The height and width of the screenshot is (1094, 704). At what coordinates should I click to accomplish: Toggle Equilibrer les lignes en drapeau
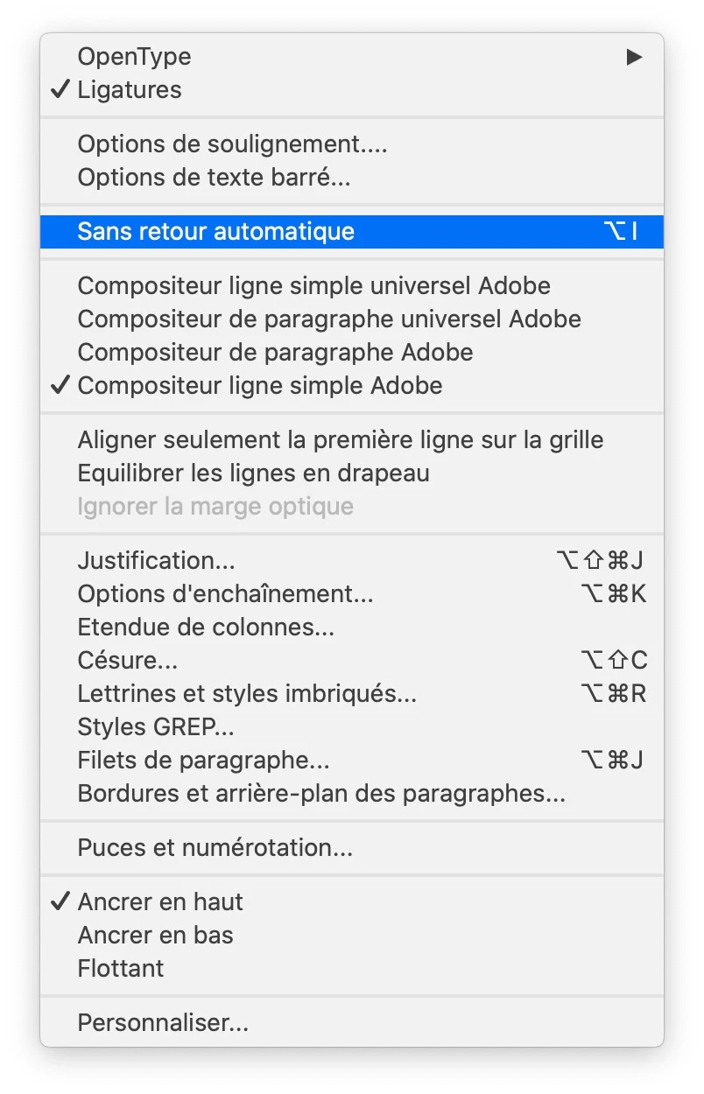point(253,473)
